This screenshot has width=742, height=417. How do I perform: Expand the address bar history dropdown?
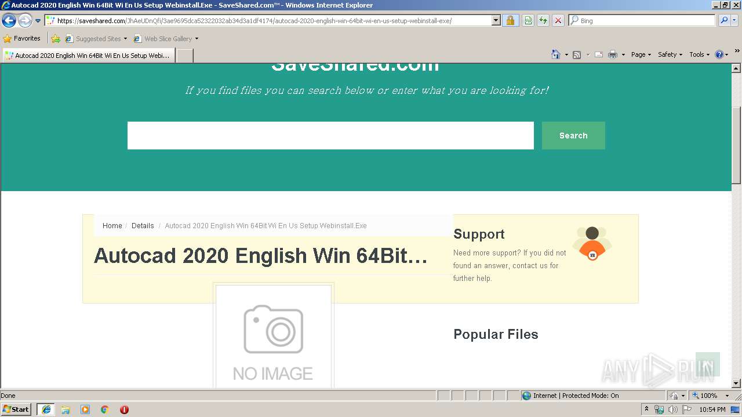(496, 21)
